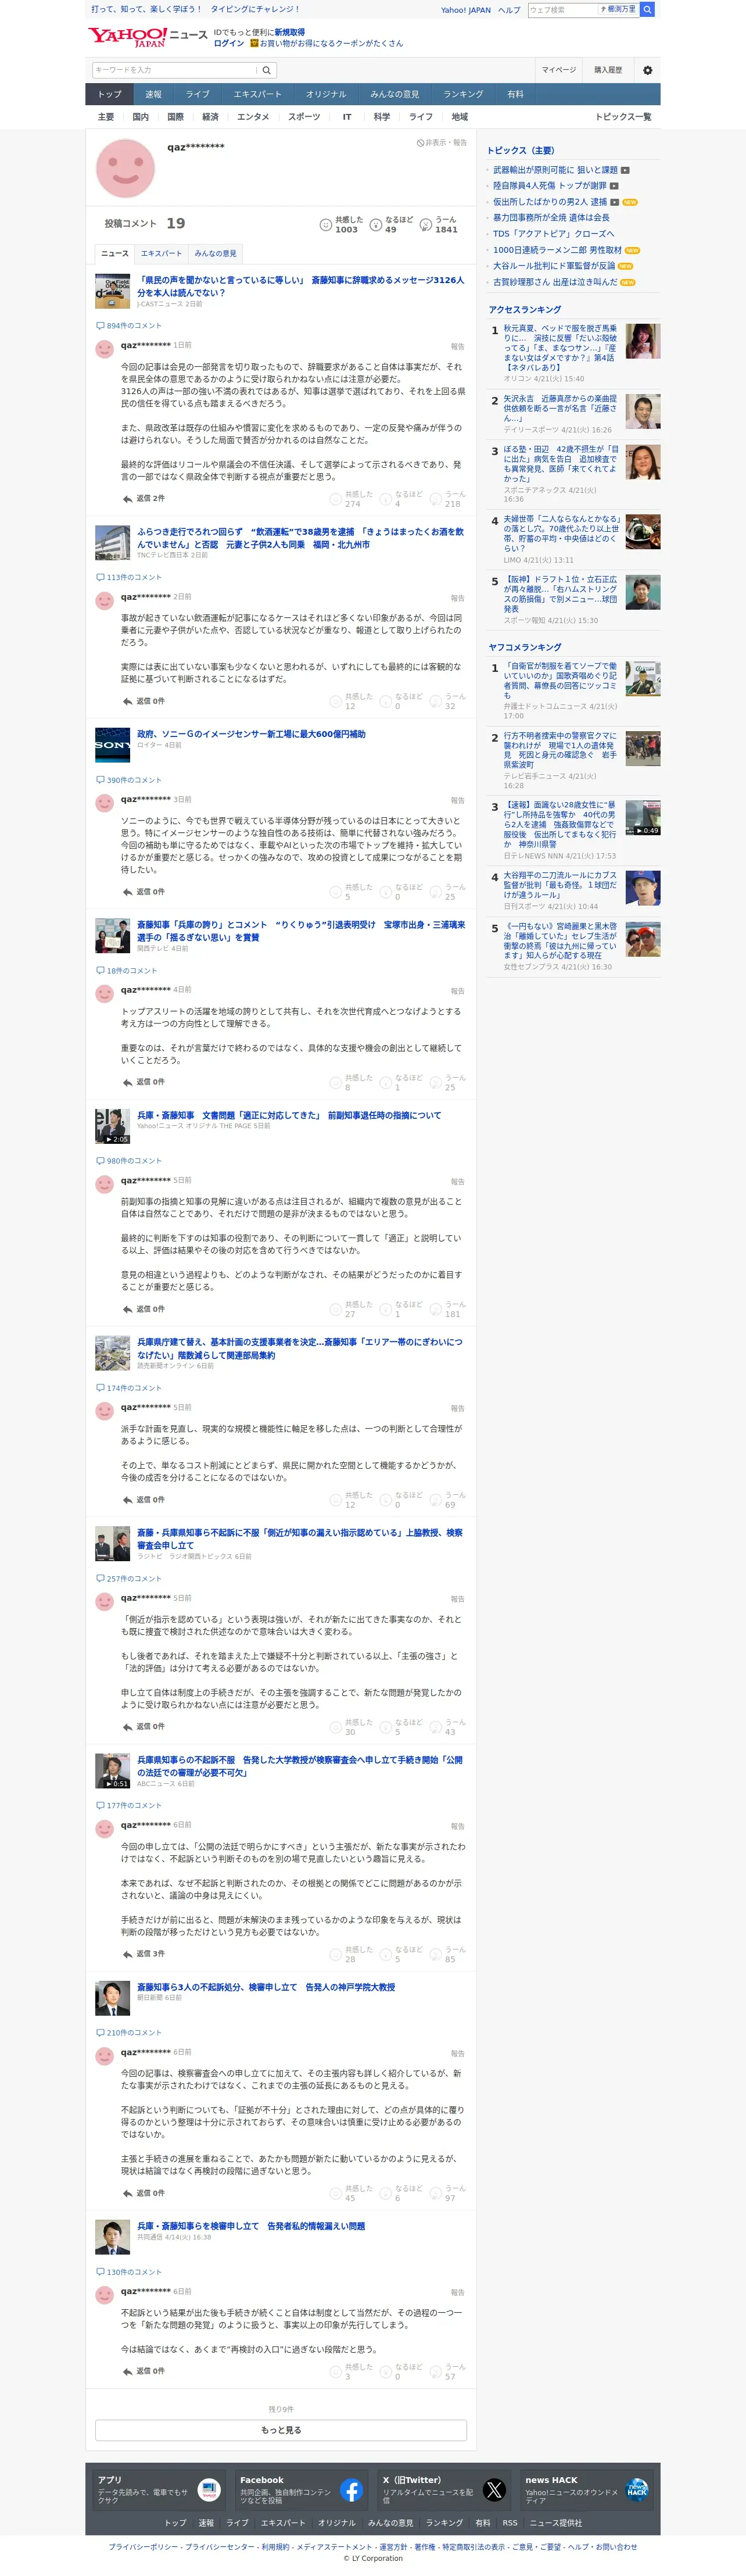The image size is (746, 2576).
Task: Open the マイページ link
Action: (x=558, y=70)
